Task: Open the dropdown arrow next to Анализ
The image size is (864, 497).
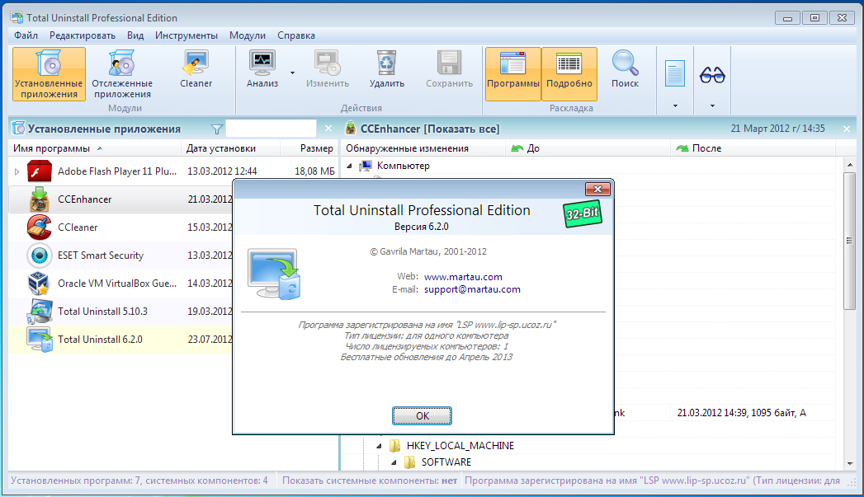Action: tap(293, 73)
